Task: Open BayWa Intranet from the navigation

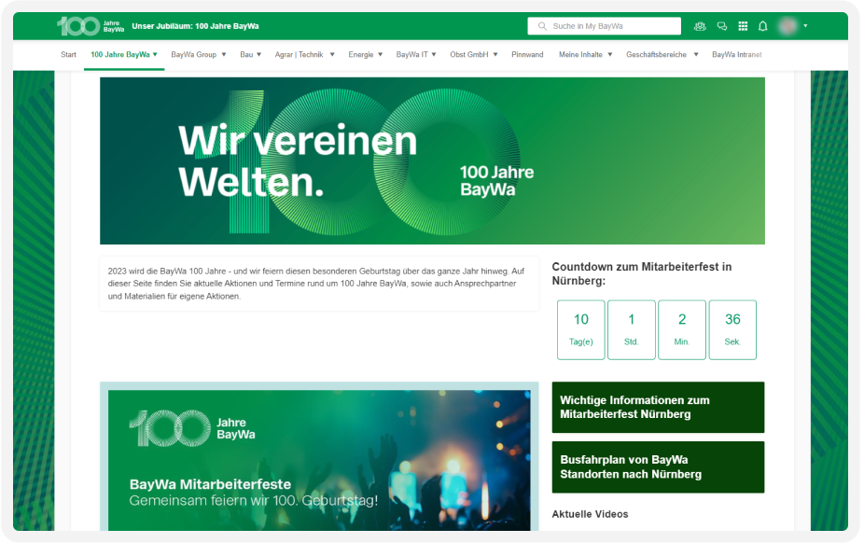Action: click(738, 54)
